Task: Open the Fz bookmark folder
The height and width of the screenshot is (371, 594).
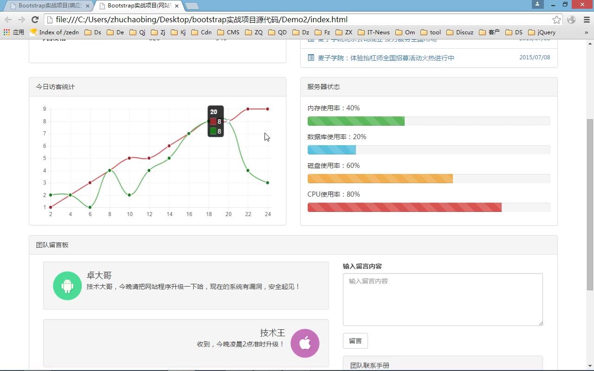Action: tap(323, 32)
